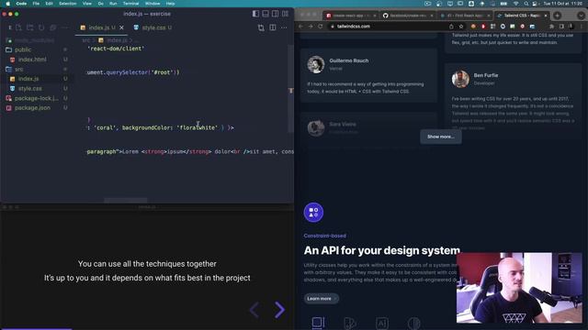Viewport: 588px width, 330px height.
Task: Open style.css in the file tree
Action: click(30, 88)
